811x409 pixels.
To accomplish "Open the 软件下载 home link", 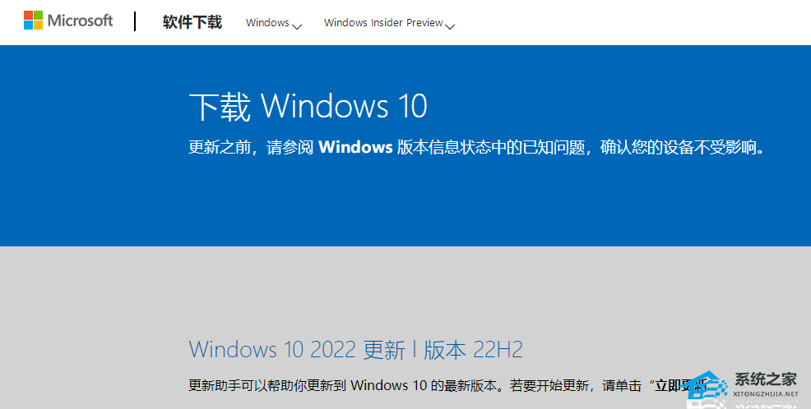I will [x=192, y=22].
